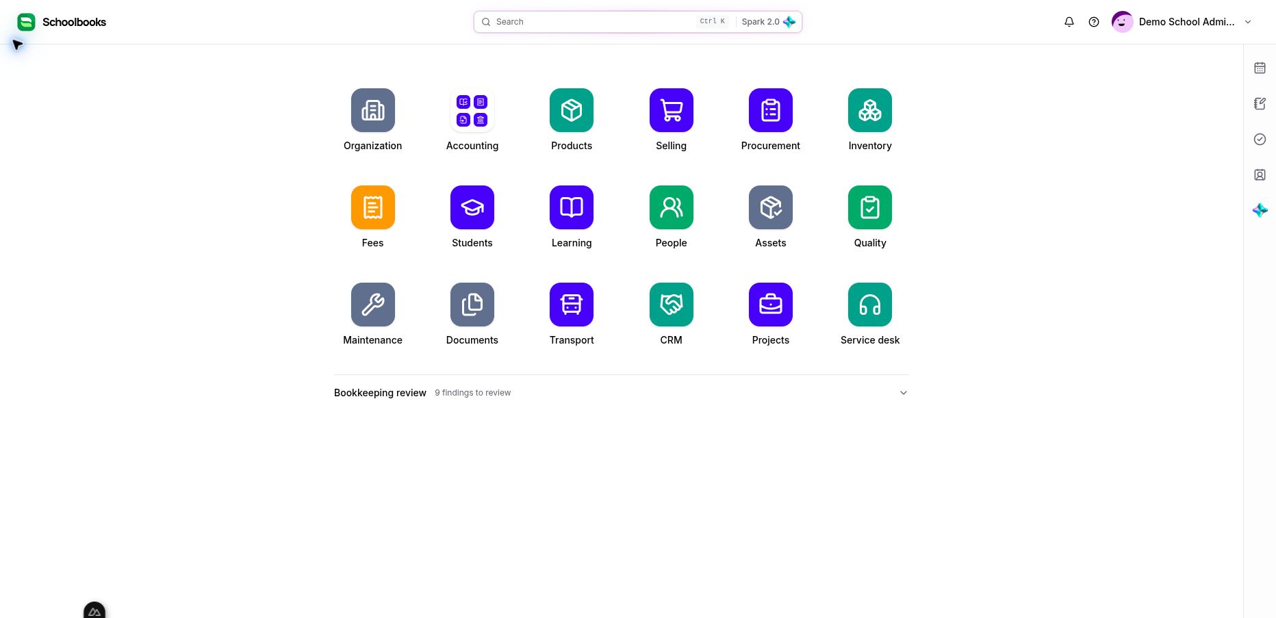
Task: Click the Maintenance label text
Action: tap(372, 340)
